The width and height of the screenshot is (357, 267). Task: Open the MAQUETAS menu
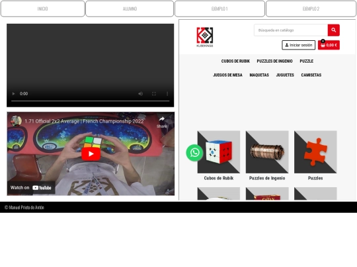pyautogui.click(x=259, y=75)
